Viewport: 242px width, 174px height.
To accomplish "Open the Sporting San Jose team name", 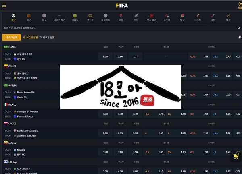I will (x=27, y=135).
